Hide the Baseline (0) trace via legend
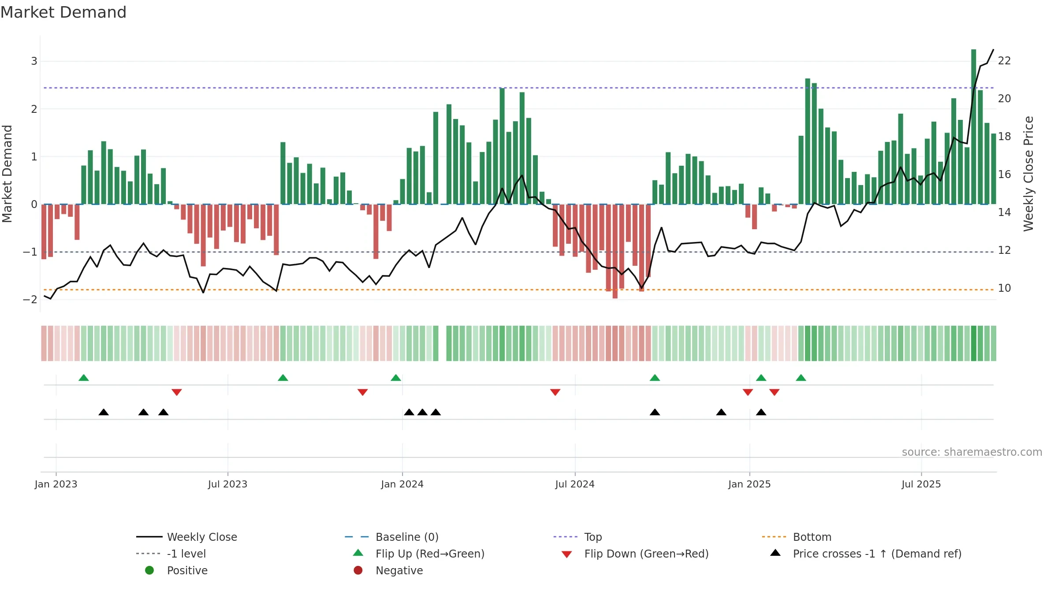Screen dimensions: 1058x595 click(391, 537)
